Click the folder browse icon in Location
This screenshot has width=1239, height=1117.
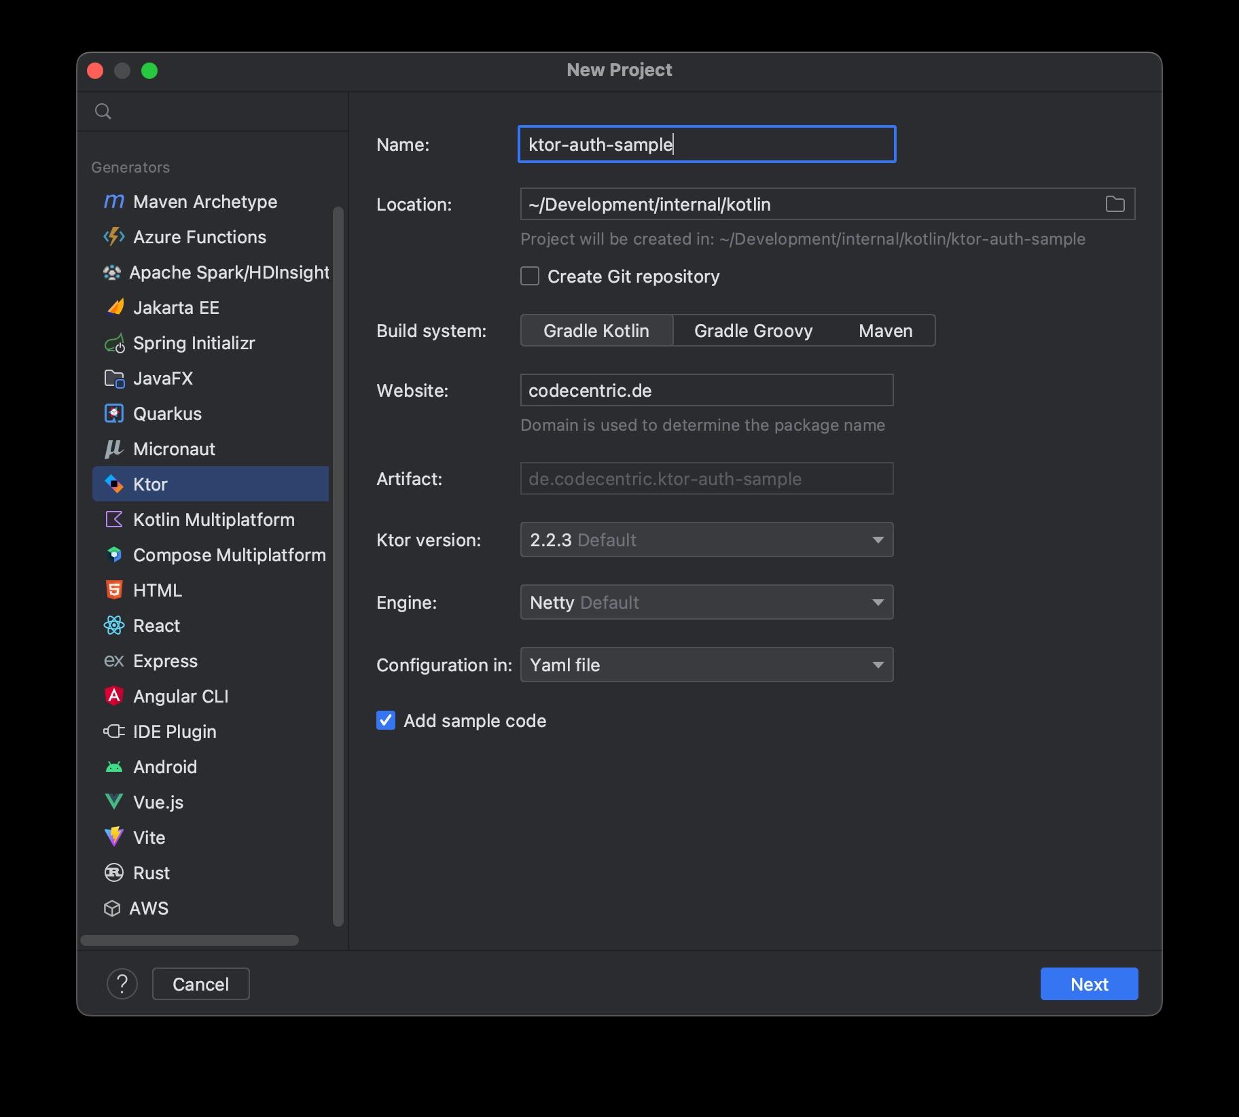(x=1115, y=205)
